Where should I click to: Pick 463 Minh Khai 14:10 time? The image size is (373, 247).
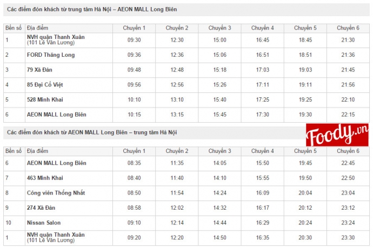click(220, 178)
